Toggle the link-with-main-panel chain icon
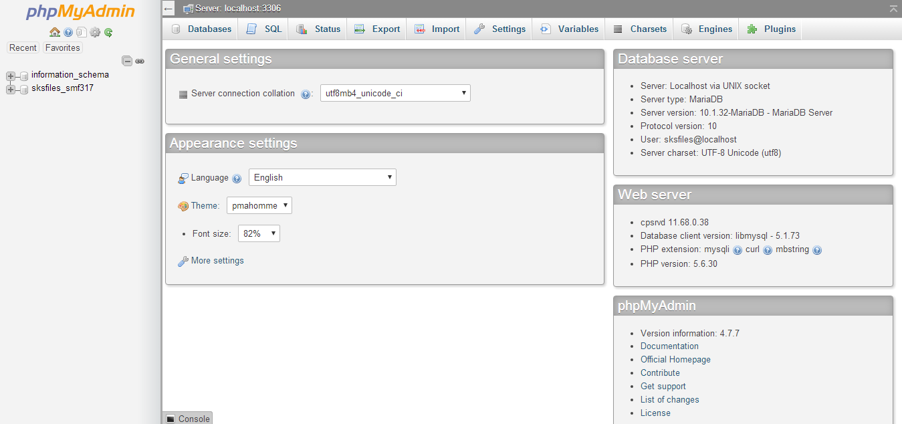Screen dimensions: 902x424 (140, 61)
